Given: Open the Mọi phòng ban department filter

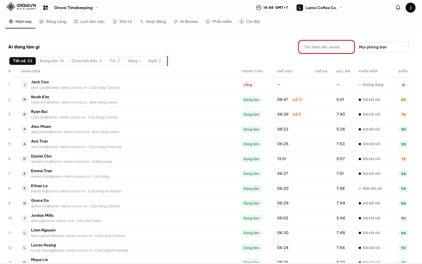Looking at the screenshot, I should click(x=385, y=47).
